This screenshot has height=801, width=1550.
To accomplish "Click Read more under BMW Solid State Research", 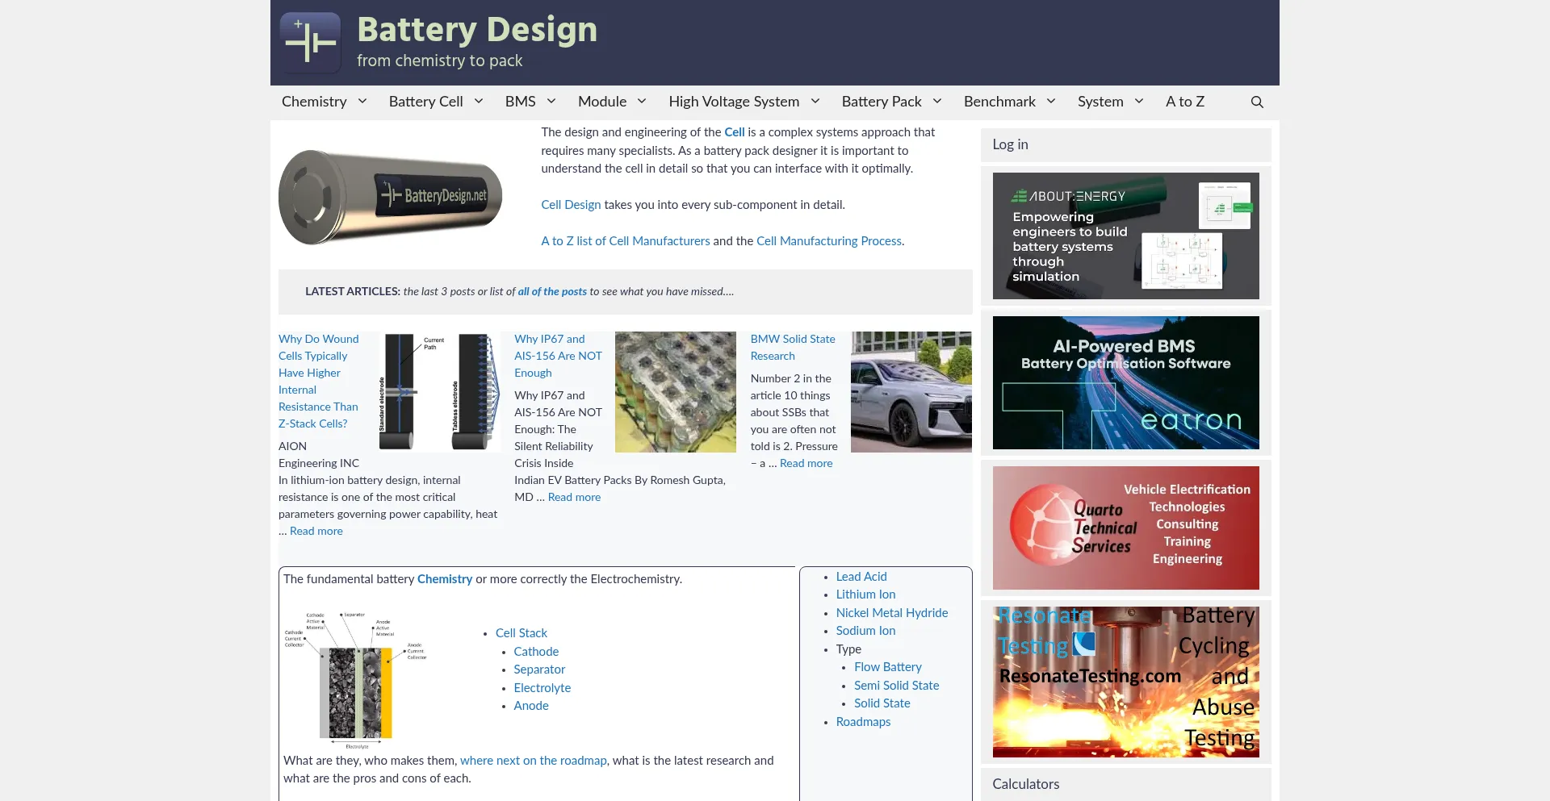I will point(806,464).
